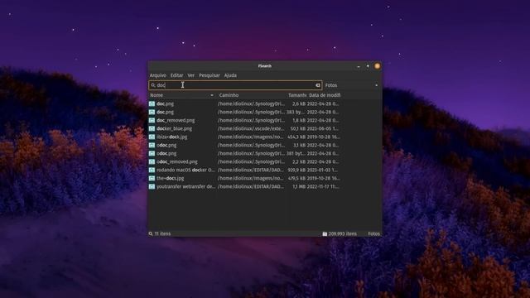Image resolution: width=530 pixels, height=298 pixels.
Task: Sort results by the Tamanho column
Action: [296, 95]
